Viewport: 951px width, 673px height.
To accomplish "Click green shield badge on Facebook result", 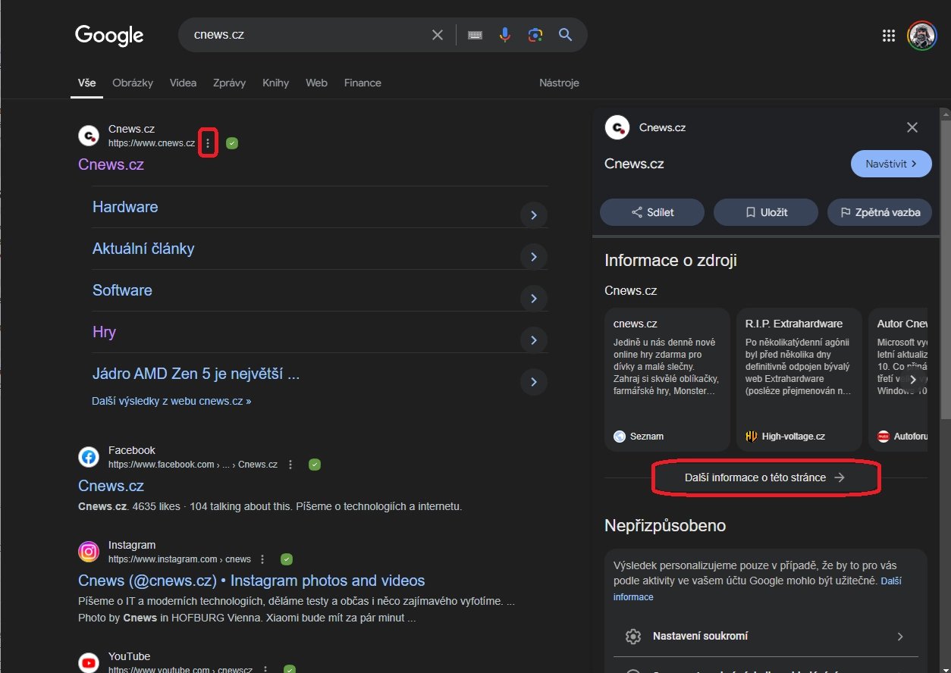I will click(x=315, y=465).
